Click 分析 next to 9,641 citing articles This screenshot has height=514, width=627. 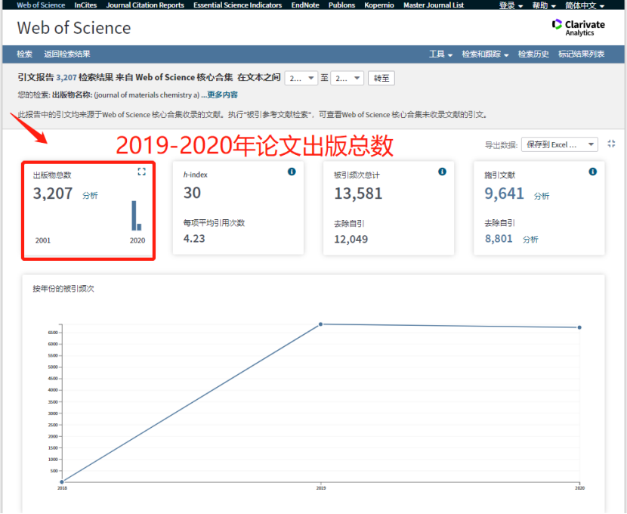542,196
